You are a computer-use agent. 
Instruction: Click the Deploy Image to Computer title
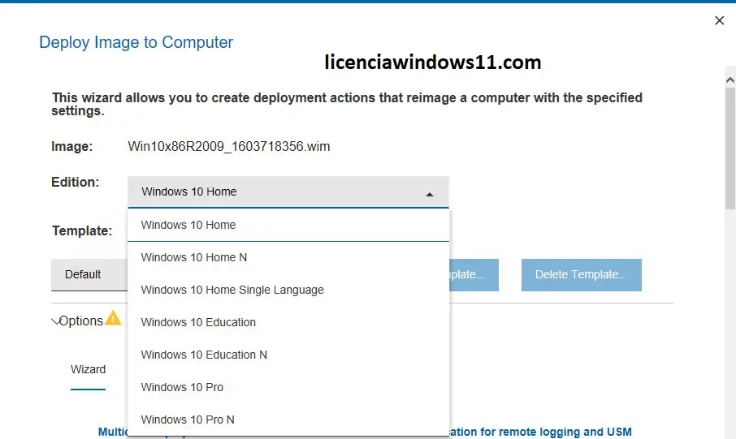tap(136, 42)
